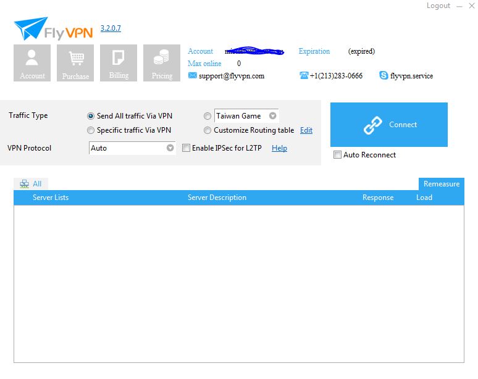
Task: Open the Purchase shopping cart tile
Action: [x=75, y=63]
